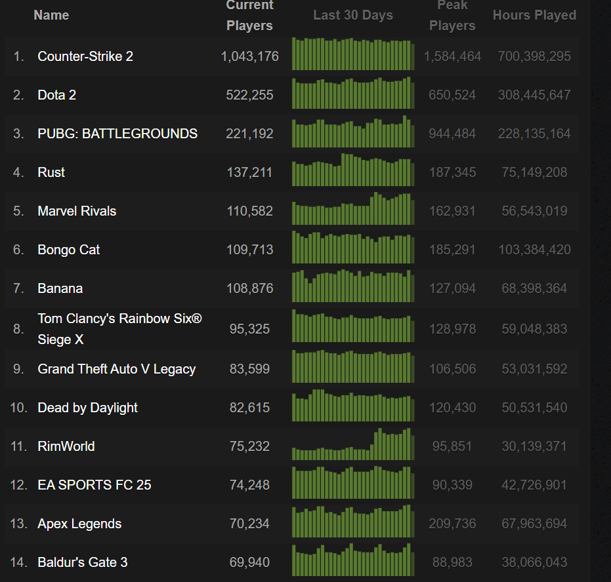Click Grand Theft Auto V Legacy's chart
The width and height of the screenshot is (611, 582).
353,366
